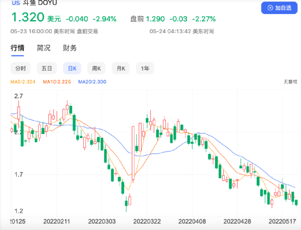Click the 加自选 add-to-watchlist button

pyautogui.click(x=279, y=8)
